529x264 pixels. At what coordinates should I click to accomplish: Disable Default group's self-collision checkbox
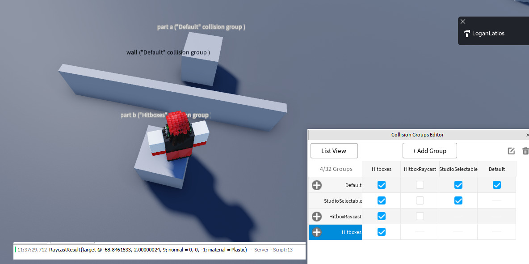pyautogui.click(x=496, y=184)
